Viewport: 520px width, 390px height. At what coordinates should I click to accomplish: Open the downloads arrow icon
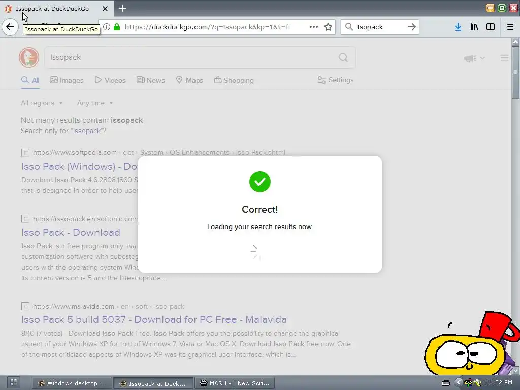tap(458, 27)
